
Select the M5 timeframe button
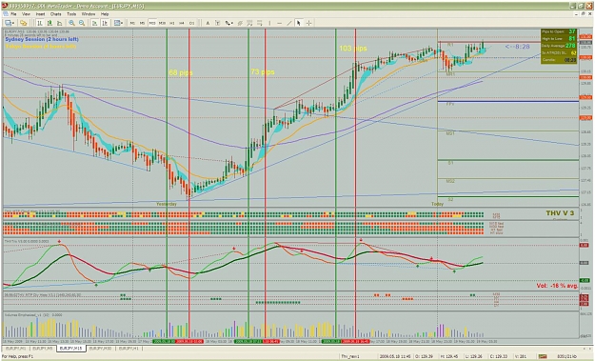[142, 23]
